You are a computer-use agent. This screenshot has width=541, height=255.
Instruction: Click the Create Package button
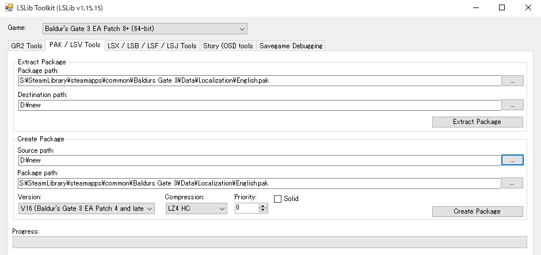(478, 211)
